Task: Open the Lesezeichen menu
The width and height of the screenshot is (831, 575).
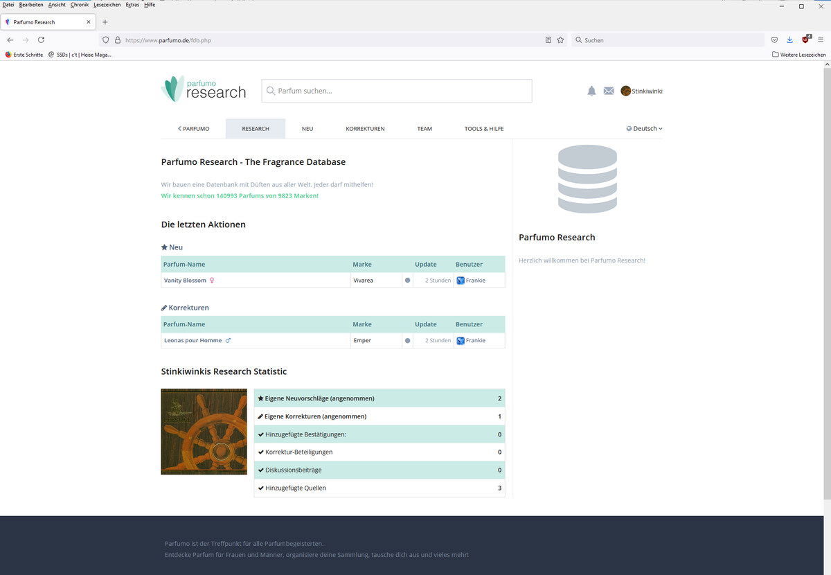Action: pyautogui.click(x=107, y=5)
